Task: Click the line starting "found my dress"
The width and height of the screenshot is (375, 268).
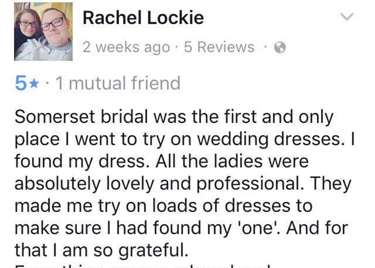Action: point(162,162)
